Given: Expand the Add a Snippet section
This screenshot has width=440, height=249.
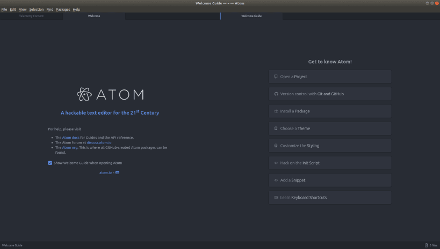Looking at the screenshot, I should pyautogui.click(x=330, y=180).
